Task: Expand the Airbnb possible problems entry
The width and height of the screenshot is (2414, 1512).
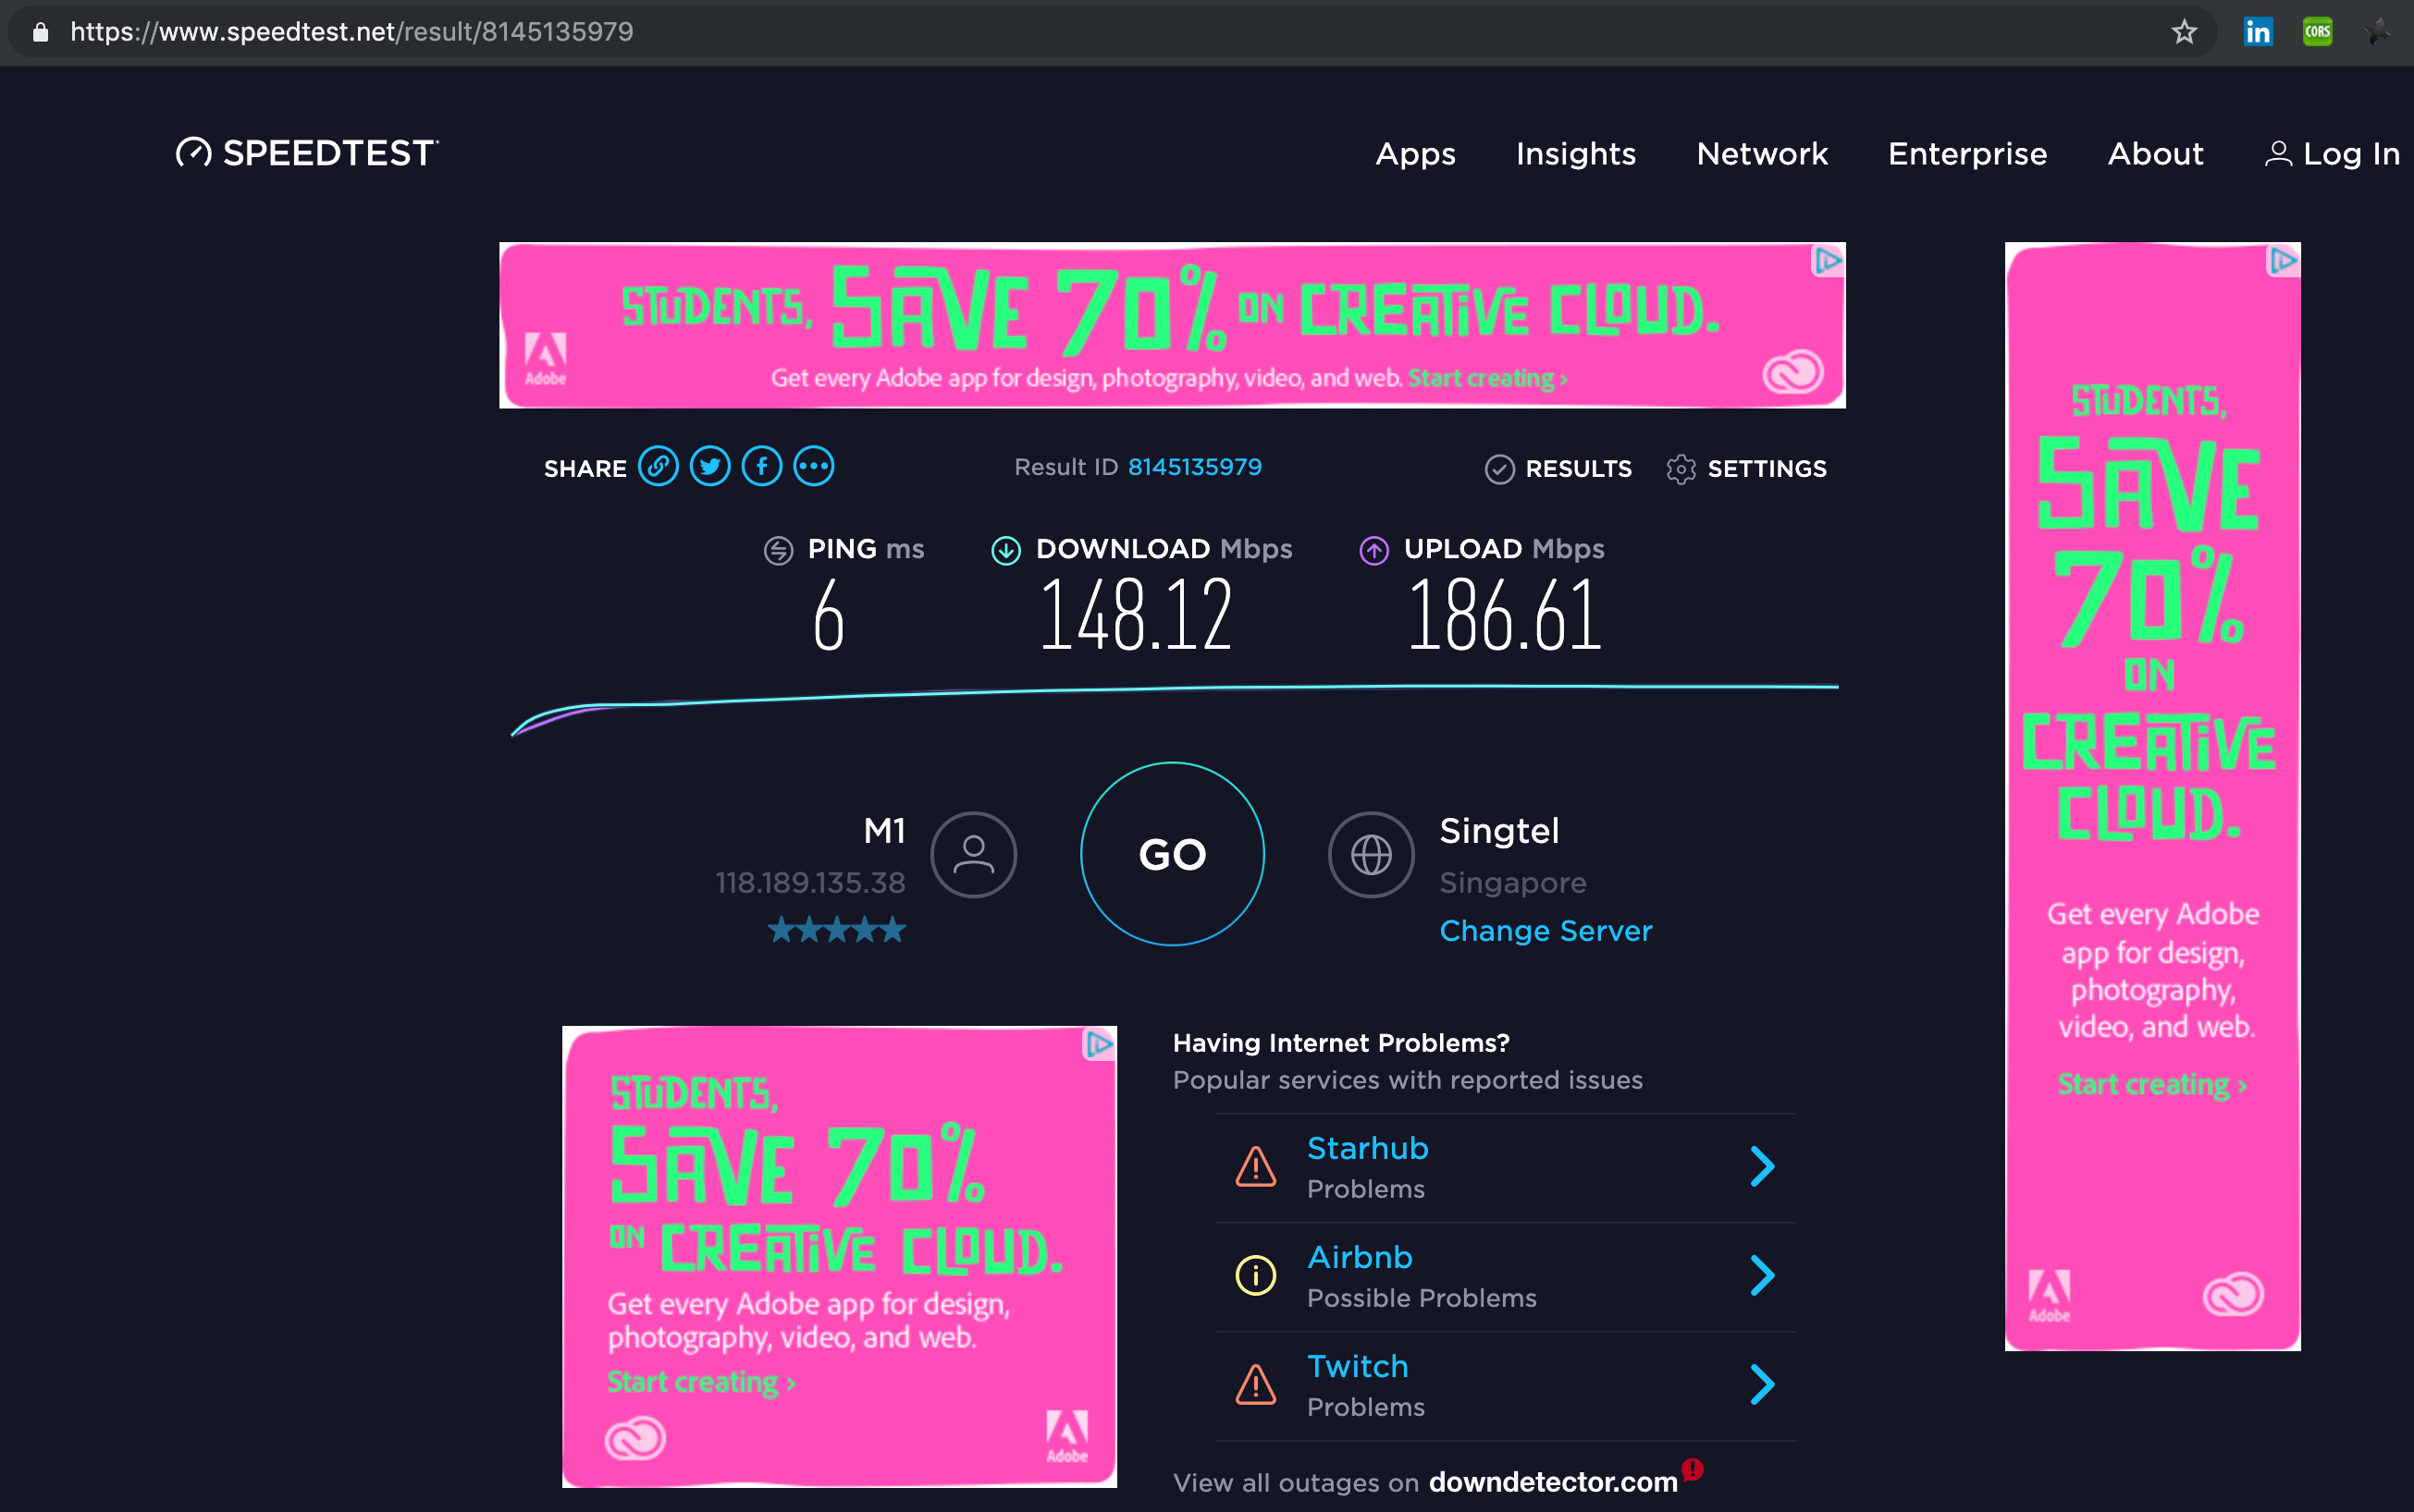Action: pyautogui.click(x=1763, y=1275)
